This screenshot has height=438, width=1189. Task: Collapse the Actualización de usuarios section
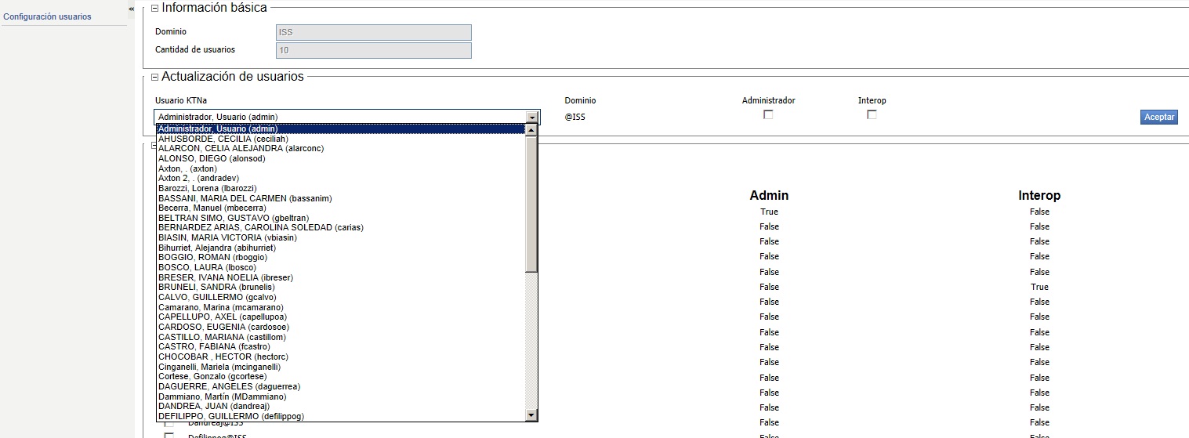tap(154, 77)
